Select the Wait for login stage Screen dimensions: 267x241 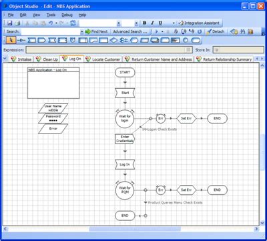click(x=125, y=119)
